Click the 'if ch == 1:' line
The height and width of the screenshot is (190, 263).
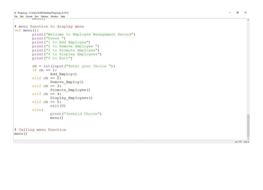pos(44,70)
